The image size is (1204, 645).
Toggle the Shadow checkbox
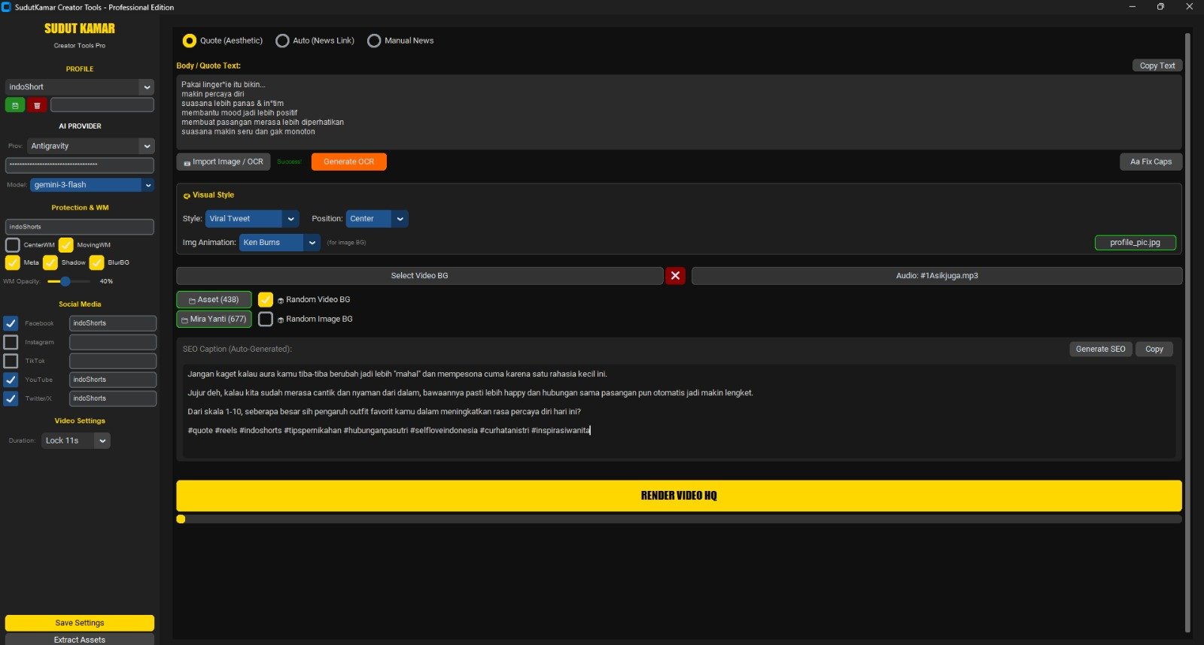(x=50, y=262)
